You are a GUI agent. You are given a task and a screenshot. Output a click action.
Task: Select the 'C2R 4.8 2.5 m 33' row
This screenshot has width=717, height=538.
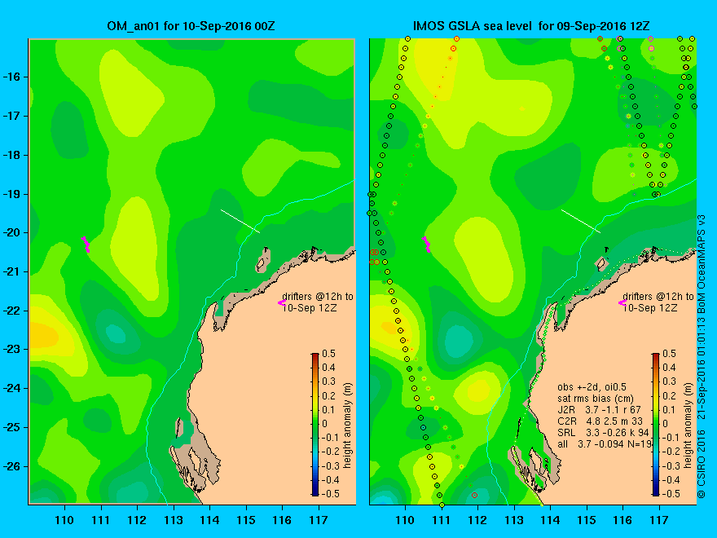(x=600, y=421)
